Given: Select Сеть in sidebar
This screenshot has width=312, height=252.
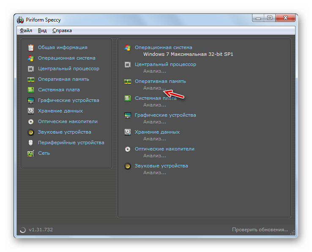Looking at the screenshot, I should [x=44, y=153].
